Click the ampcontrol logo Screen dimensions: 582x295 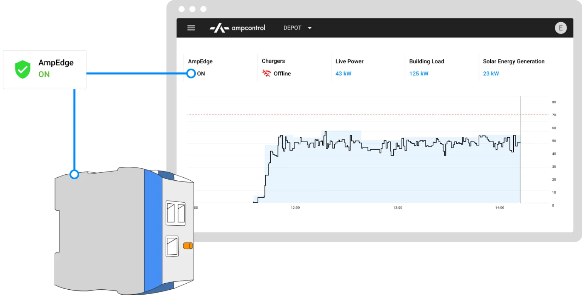(237, 28)
